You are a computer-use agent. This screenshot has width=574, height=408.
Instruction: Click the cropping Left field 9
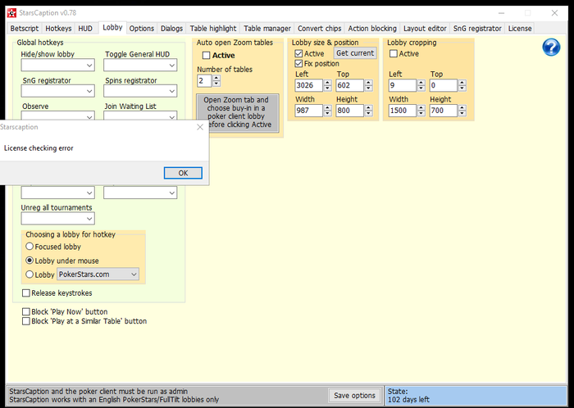403,85
